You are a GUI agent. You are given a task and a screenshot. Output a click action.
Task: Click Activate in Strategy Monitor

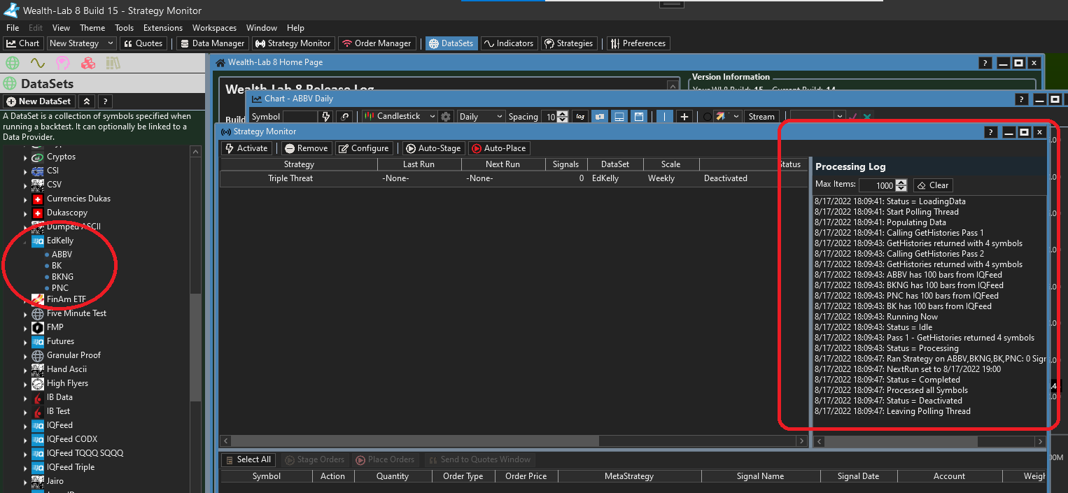tap(246, 148)
